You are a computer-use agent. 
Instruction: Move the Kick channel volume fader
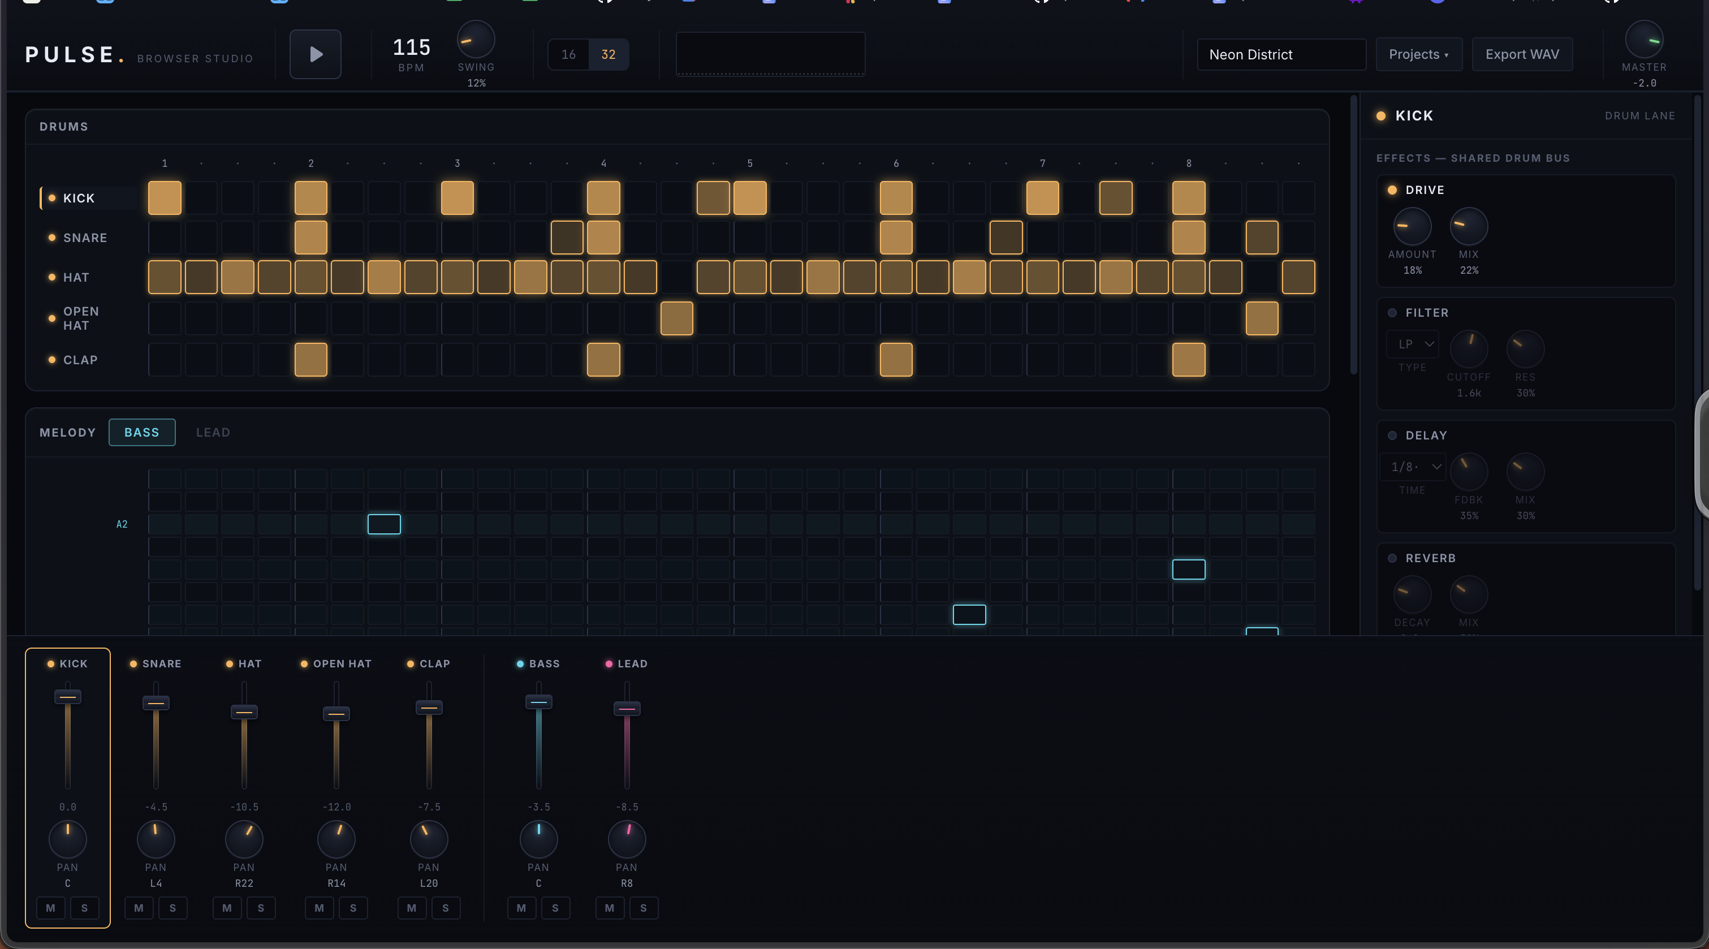(x=68, y=697)
